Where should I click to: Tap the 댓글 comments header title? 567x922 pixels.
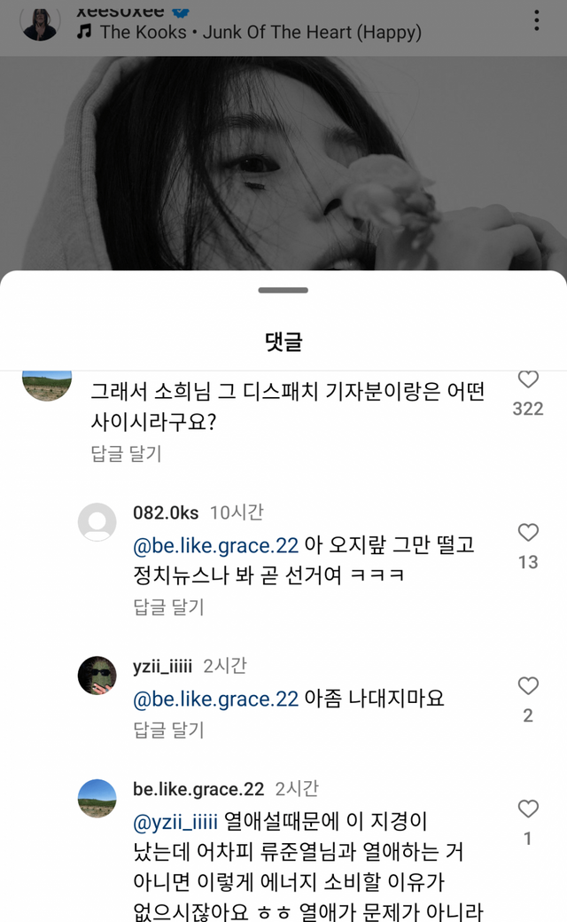pyautogui.click(x=283, y=341)
